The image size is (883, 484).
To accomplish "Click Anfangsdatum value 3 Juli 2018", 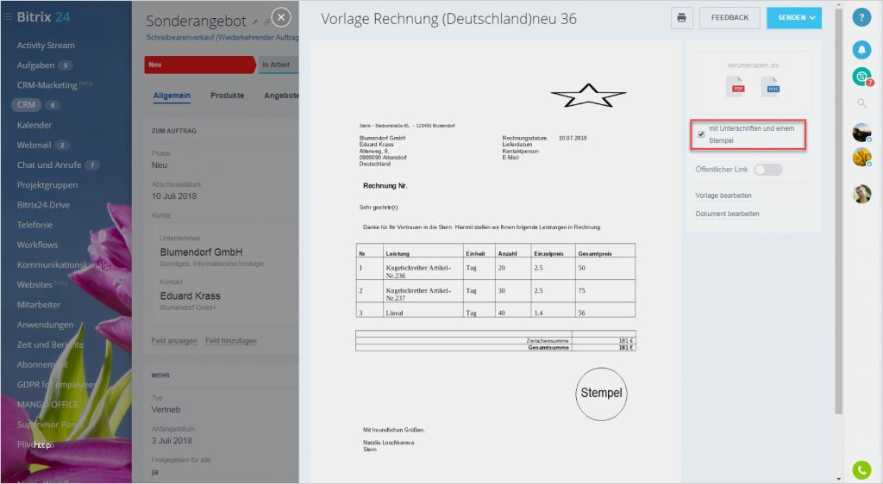I will point(172,441).
